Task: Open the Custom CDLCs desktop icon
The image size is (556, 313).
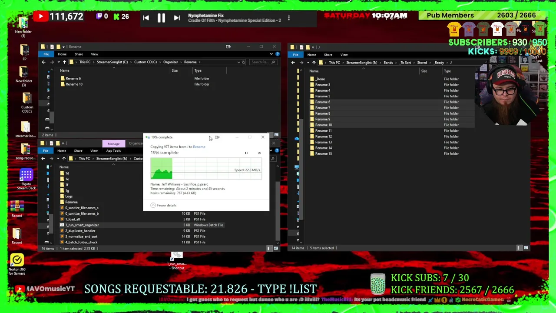Action: tap(27, 103)
